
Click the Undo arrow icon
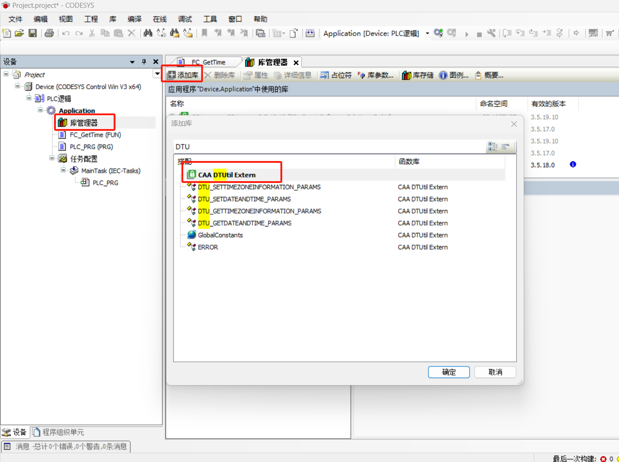coord(66,33)
